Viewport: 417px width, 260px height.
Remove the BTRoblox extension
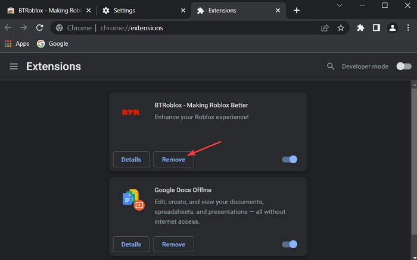point(174,159)
